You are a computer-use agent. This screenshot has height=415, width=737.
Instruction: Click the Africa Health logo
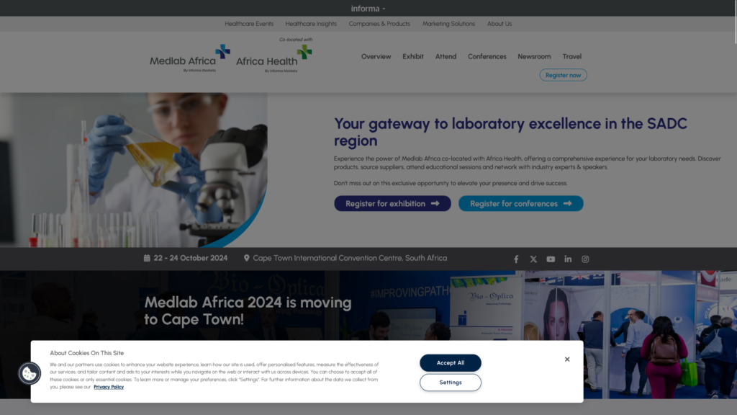point(274,59)
